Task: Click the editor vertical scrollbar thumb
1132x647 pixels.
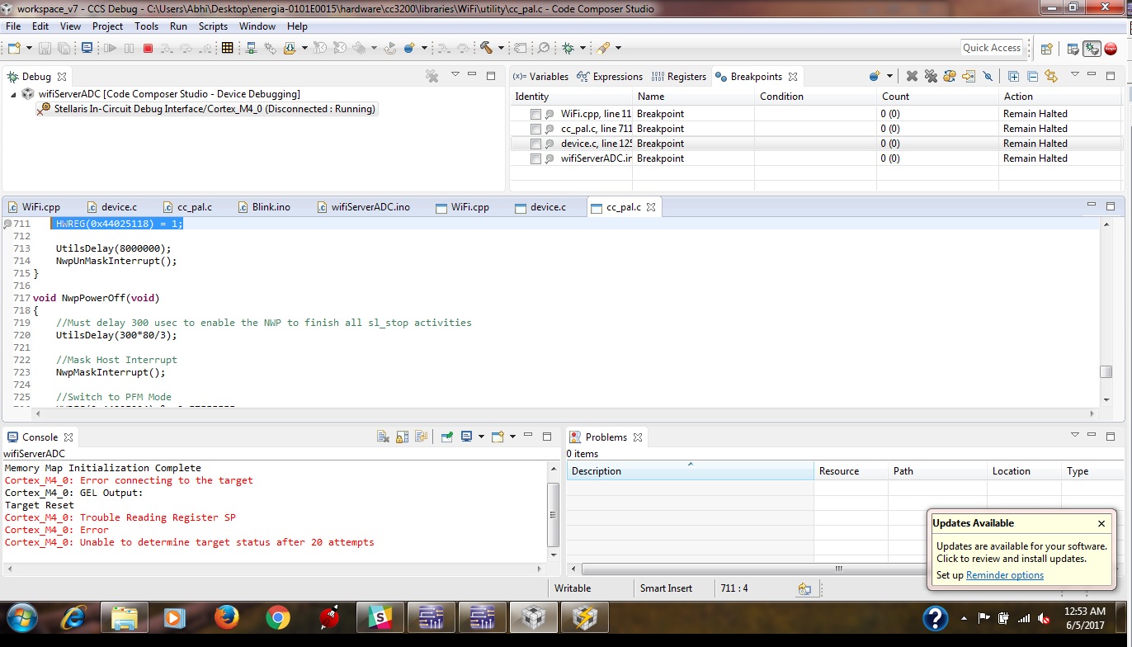Action: pyautogui.click(x=1106, y=371)
